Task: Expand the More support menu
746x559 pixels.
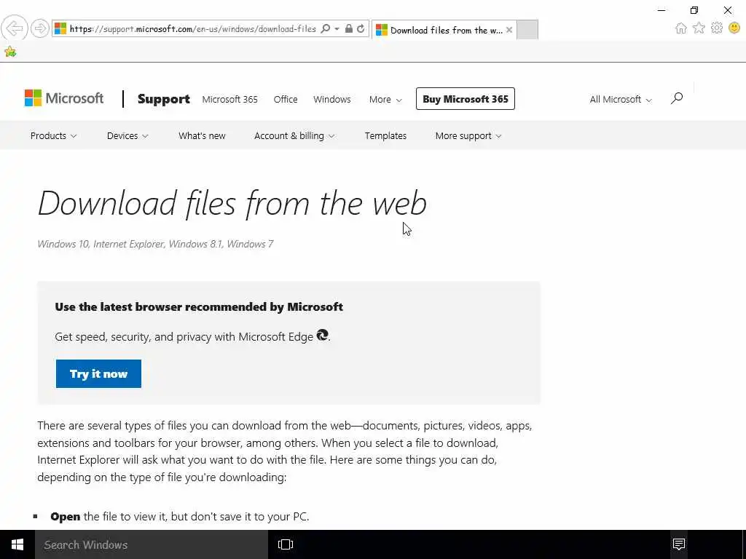Action: [468, 136]
